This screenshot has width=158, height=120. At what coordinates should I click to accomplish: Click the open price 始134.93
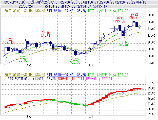pos(52,6)
